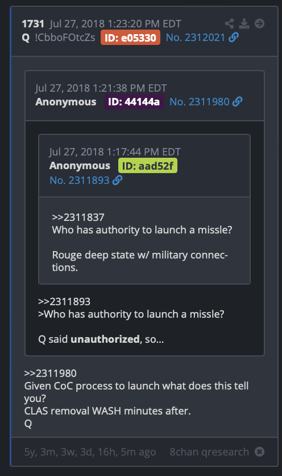Image resolution: width=282 pixels, height=476 pixels.
Task: Open link No. 2311893
Action: tap(80, 180)
